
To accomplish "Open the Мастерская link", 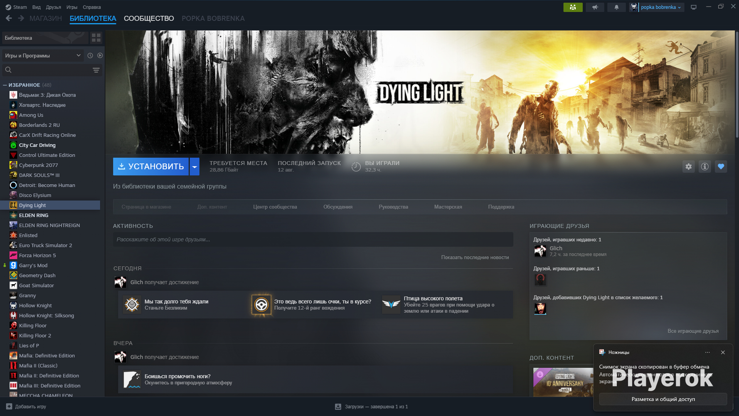I will (448, 207).
